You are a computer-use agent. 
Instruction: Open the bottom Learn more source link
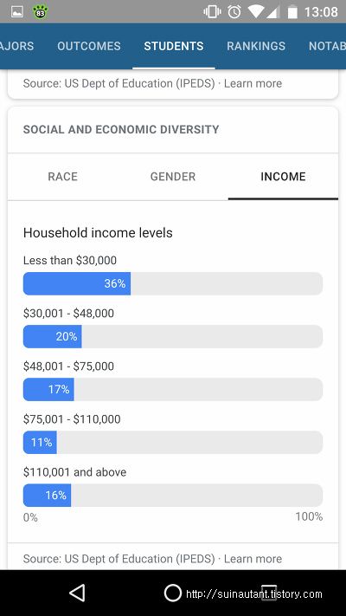coord(253,559)
